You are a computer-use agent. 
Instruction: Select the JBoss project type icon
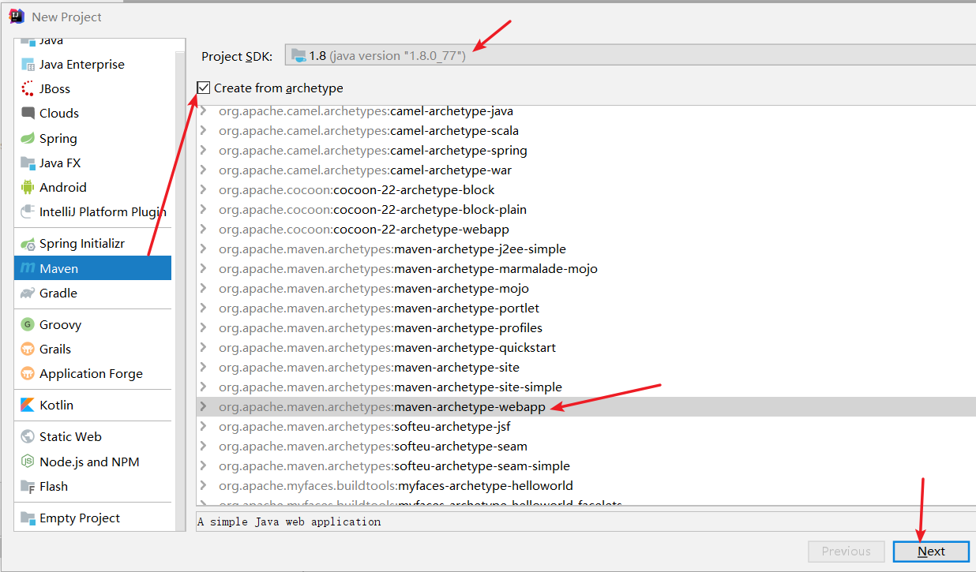coord(28,89)
